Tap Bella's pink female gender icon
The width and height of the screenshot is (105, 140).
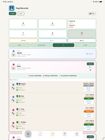pos(14,64)
